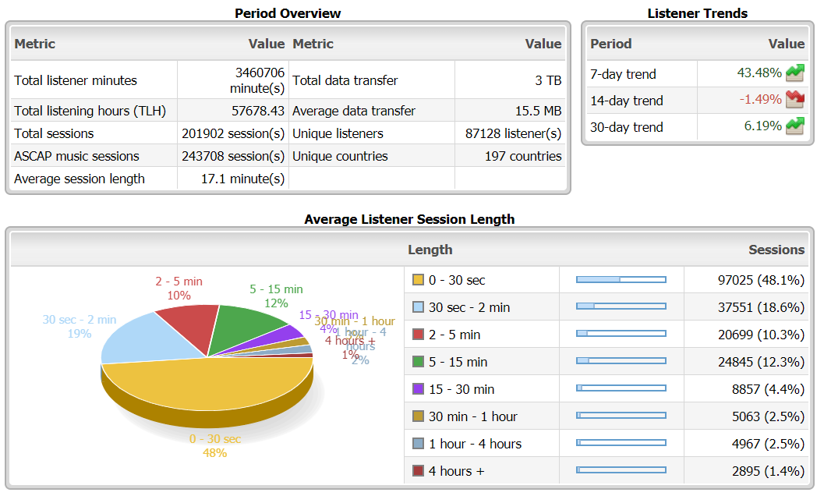Click the Sessions column header
The width and height of the screenshot is (824, 496).
(776, 250)
